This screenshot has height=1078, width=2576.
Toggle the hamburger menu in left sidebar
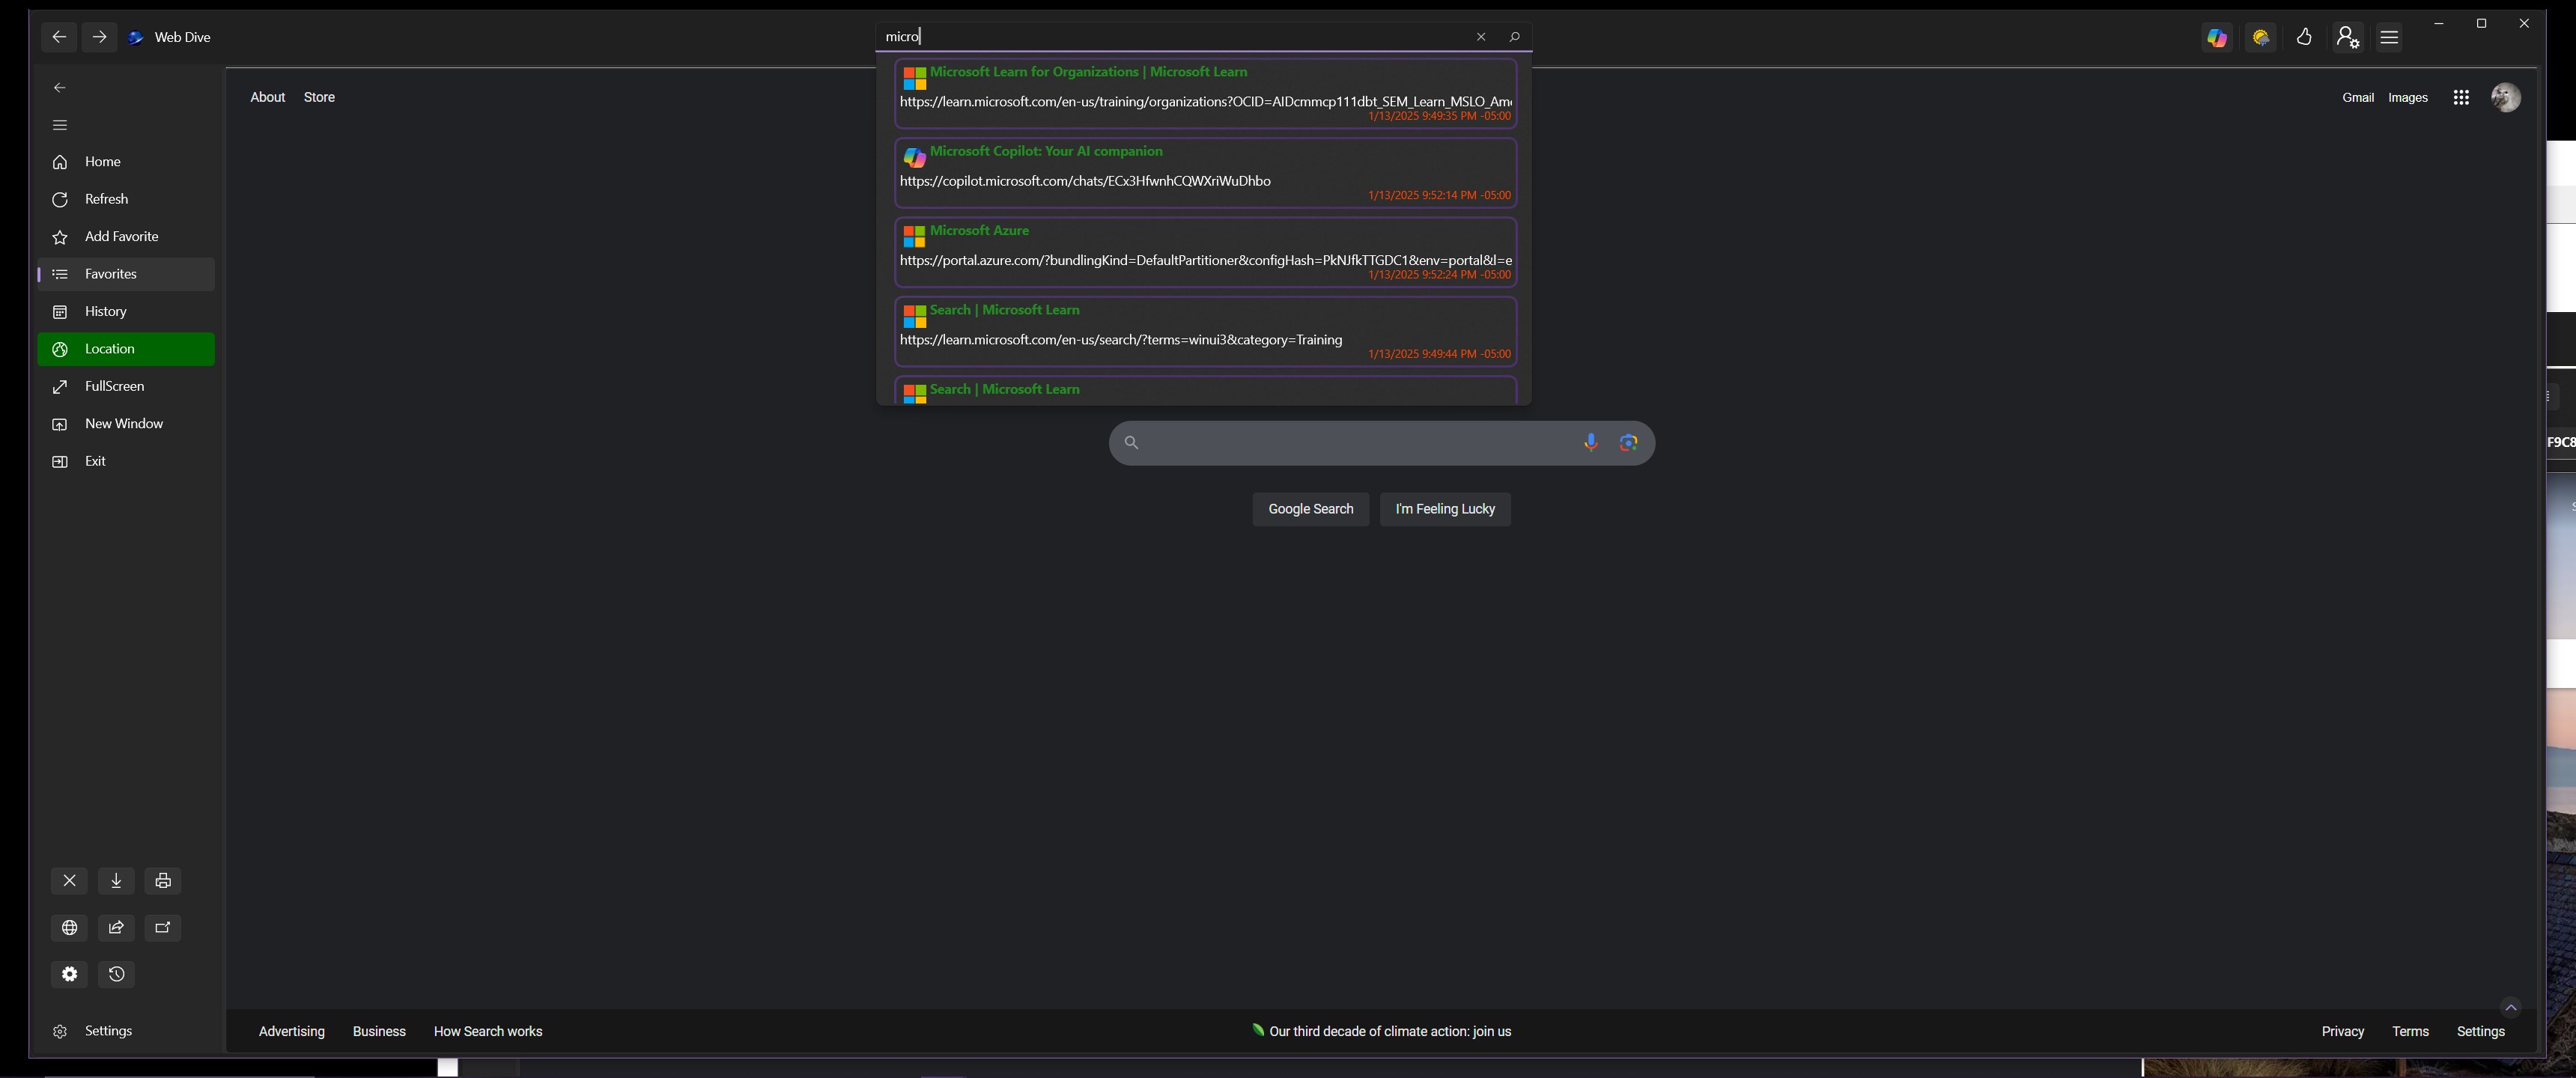60,125
